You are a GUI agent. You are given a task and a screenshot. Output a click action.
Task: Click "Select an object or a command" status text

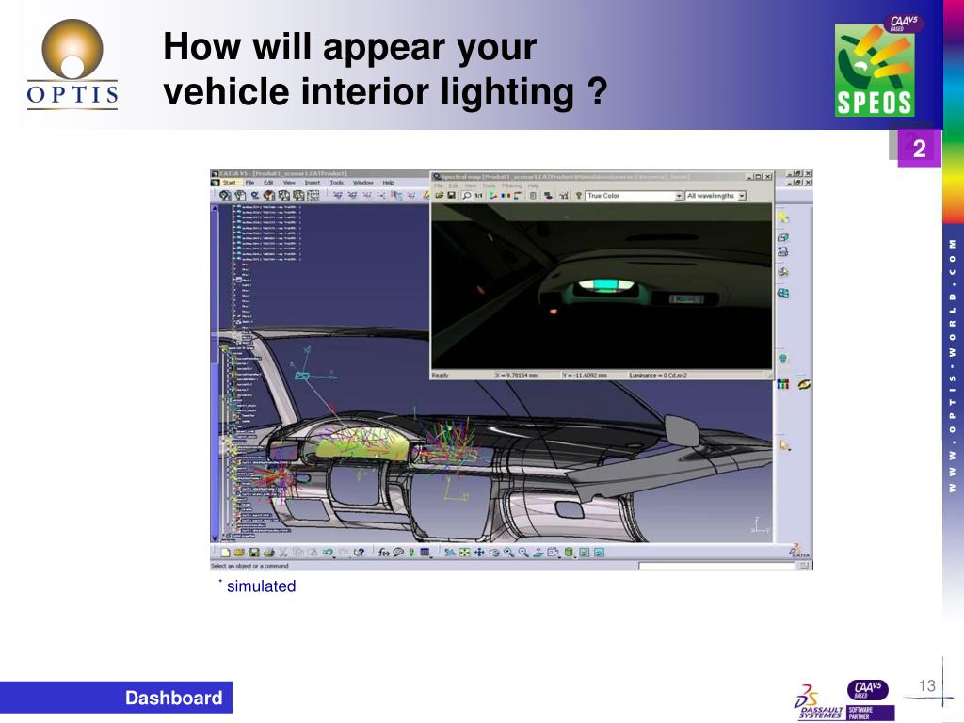[249, 566]
